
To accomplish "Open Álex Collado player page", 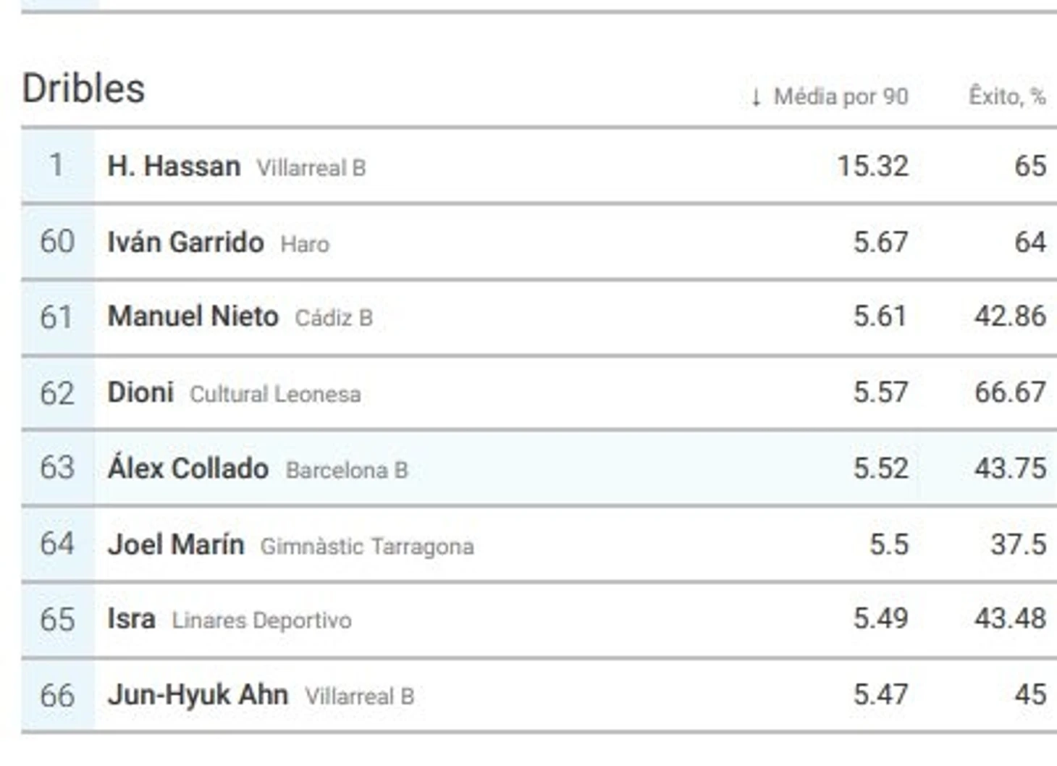I will (x=188, y=468).
